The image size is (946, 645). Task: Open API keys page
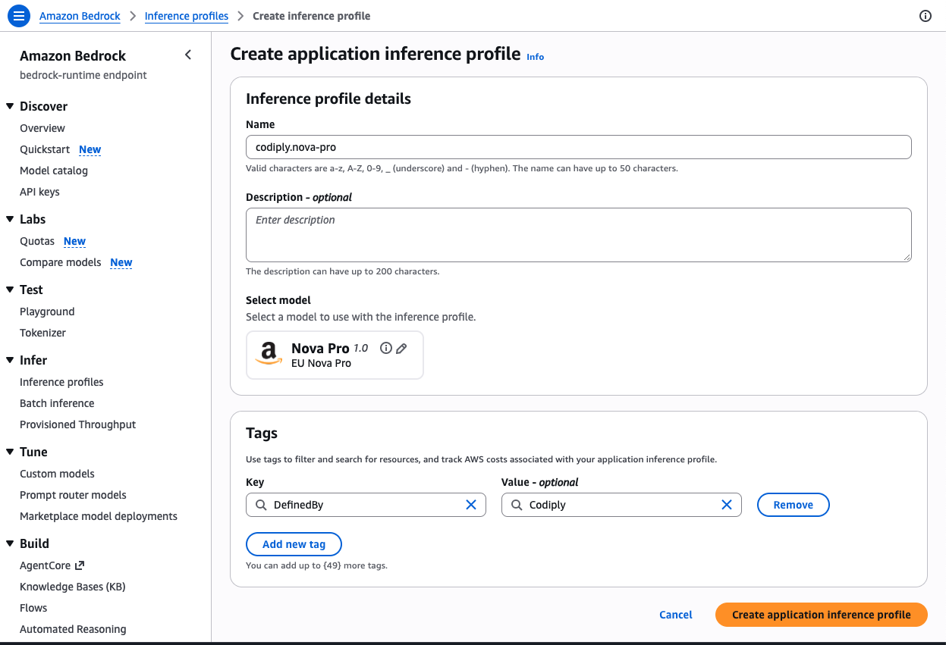tap(39, 192)
